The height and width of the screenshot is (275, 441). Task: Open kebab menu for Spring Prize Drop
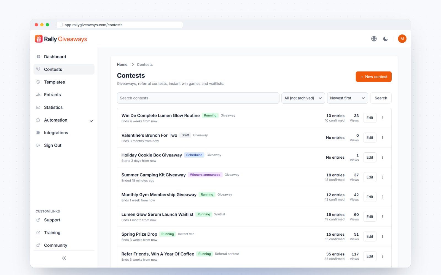382,237
